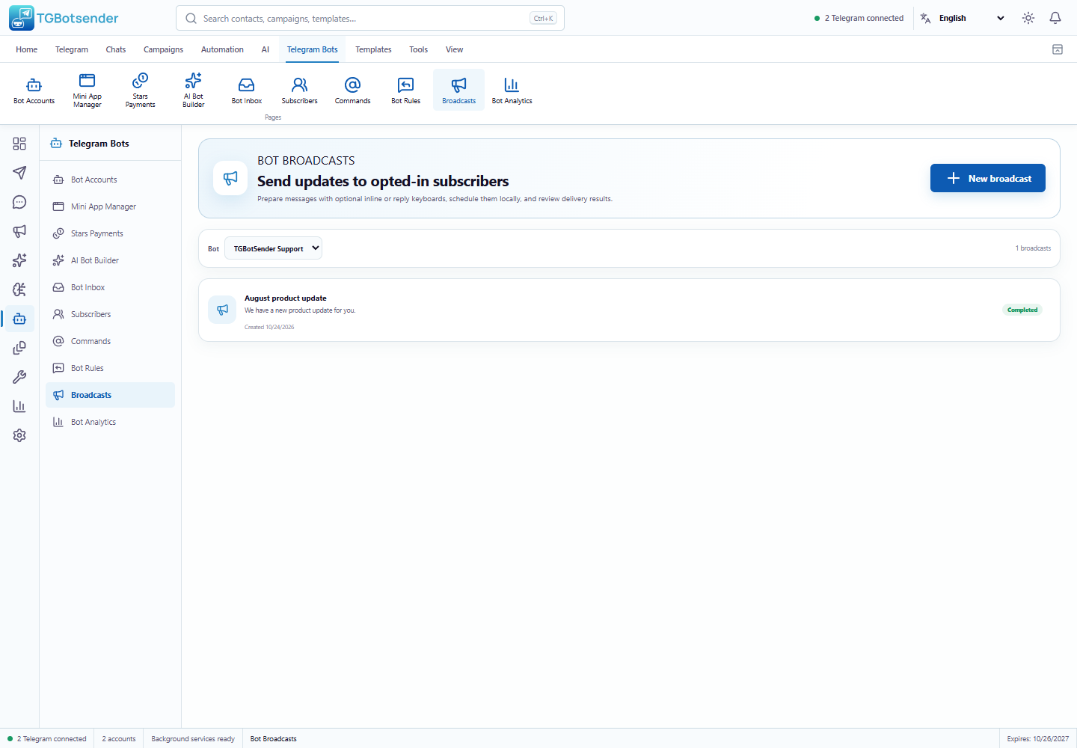The width and height of the screenshot is (1077, 748).
Task: Open the View menu tab
Action: coord(455,49)
